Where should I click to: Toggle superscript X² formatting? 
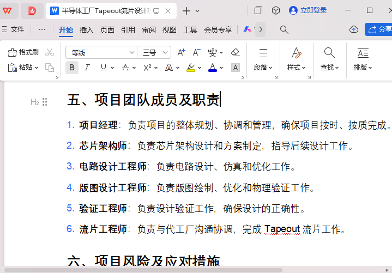(x=147, y=68)
